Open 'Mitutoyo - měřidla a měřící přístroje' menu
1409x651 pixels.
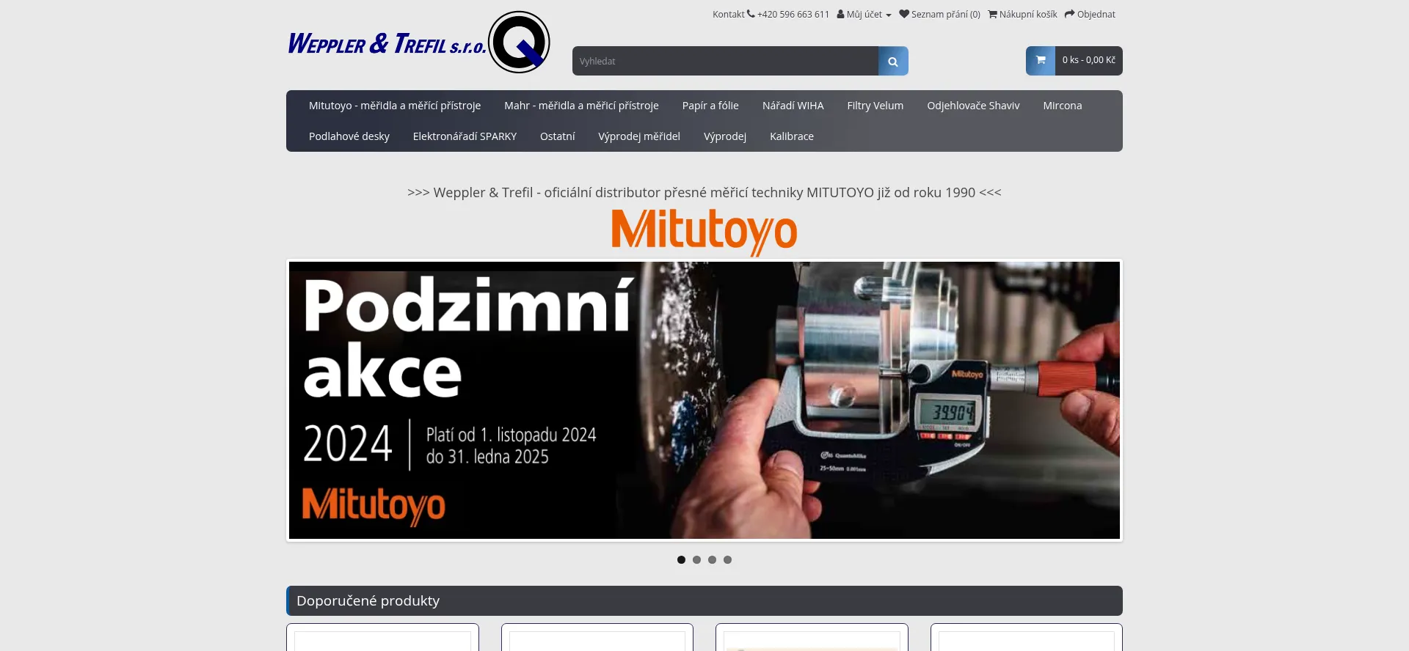395,106
